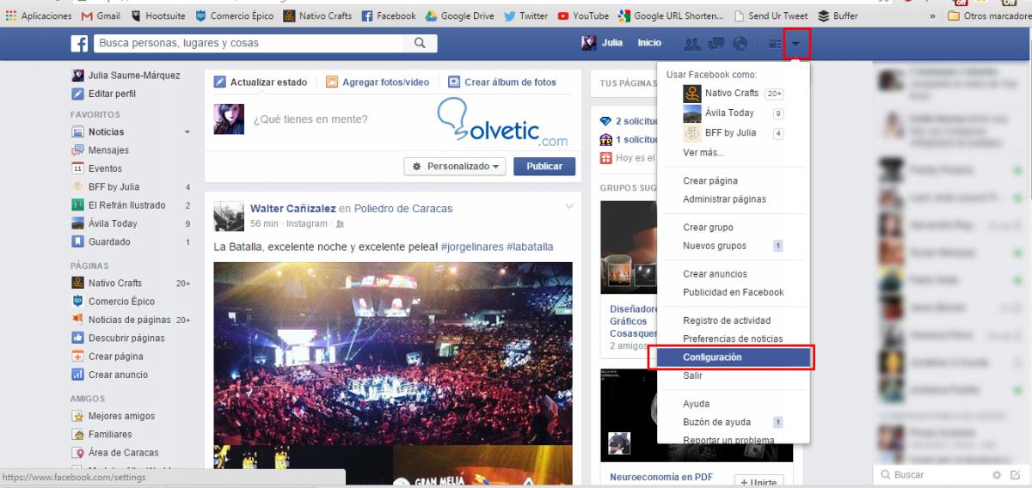
Task: Select Agregar fotos/video tab
Action: (377, 82)
